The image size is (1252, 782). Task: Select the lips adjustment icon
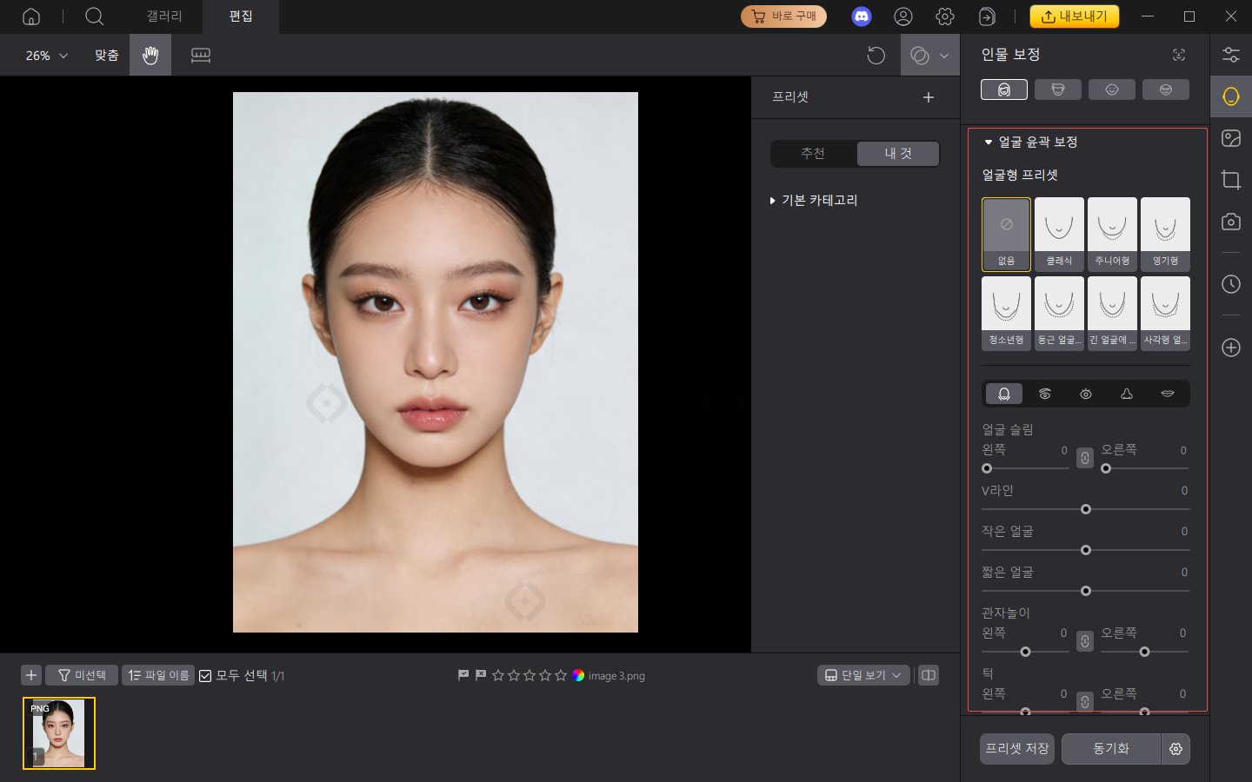pyautogui.click(x=1167, y=393)
